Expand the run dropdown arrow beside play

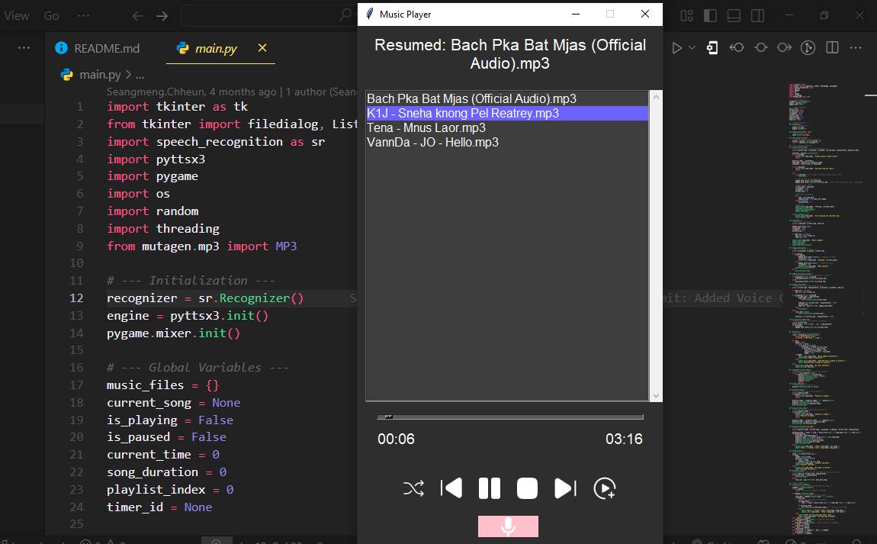[692, 47]
